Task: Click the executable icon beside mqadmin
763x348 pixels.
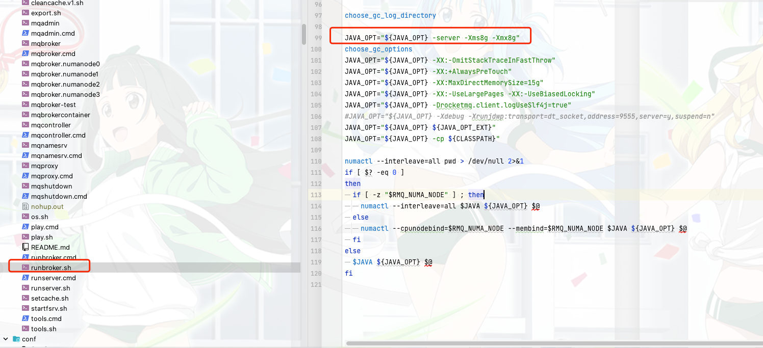Action: click(x=25, y=23)
